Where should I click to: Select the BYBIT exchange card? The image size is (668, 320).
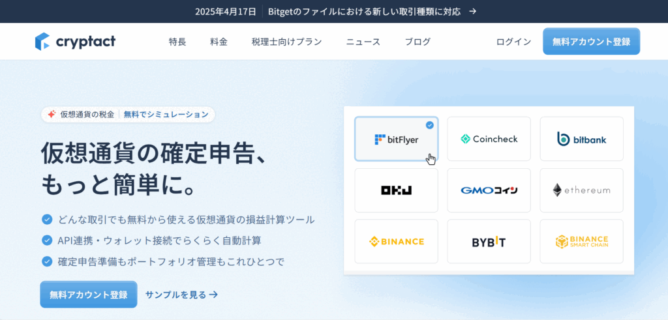pos(489,241)
